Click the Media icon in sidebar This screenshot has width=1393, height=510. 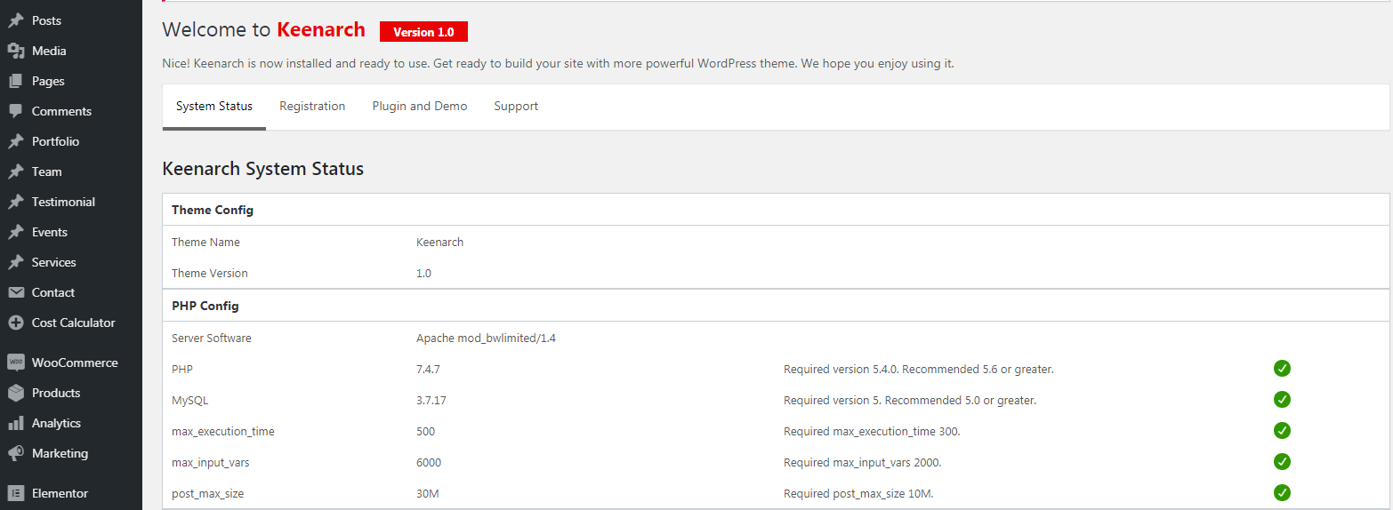[15, 51]
